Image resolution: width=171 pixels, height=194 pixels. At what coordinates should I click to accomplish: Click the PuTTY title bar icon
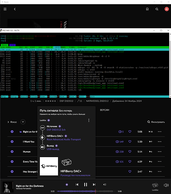[1, 30]
